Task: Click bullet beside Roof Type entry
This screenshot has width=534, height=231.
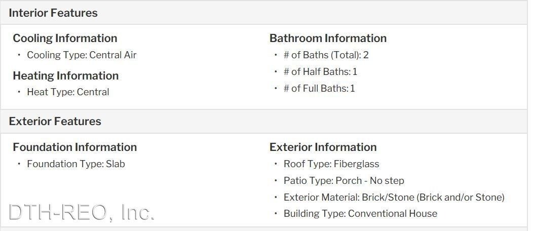Action: pos(276,164)
